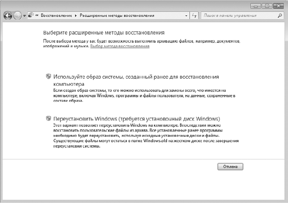Click the Forward navigation arrow
Image resolution: width=288 pixels, height=203 pixels.
tap(18, 15)
